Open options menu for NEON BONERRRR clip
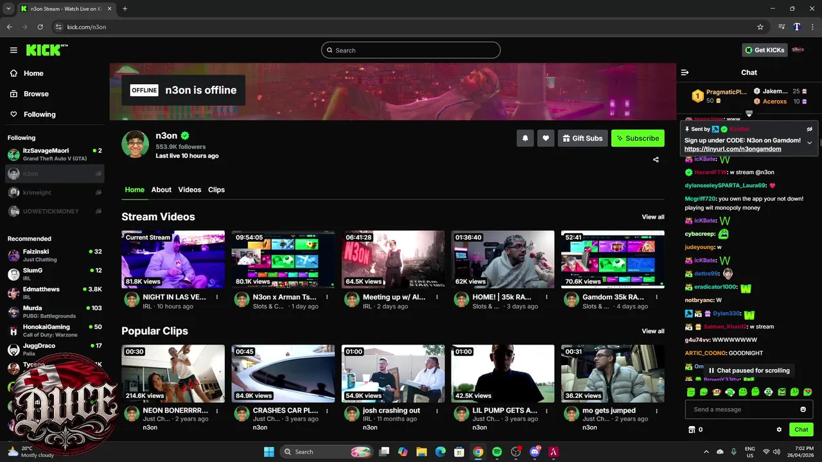Image resolution: width=822 pixels, height=462 pixels. click(217, 411)
